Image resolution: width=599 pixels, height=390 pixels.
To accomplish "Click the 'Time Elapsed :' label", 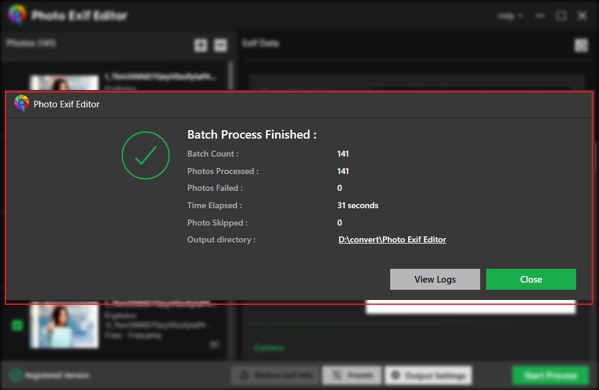I will 214,206.
